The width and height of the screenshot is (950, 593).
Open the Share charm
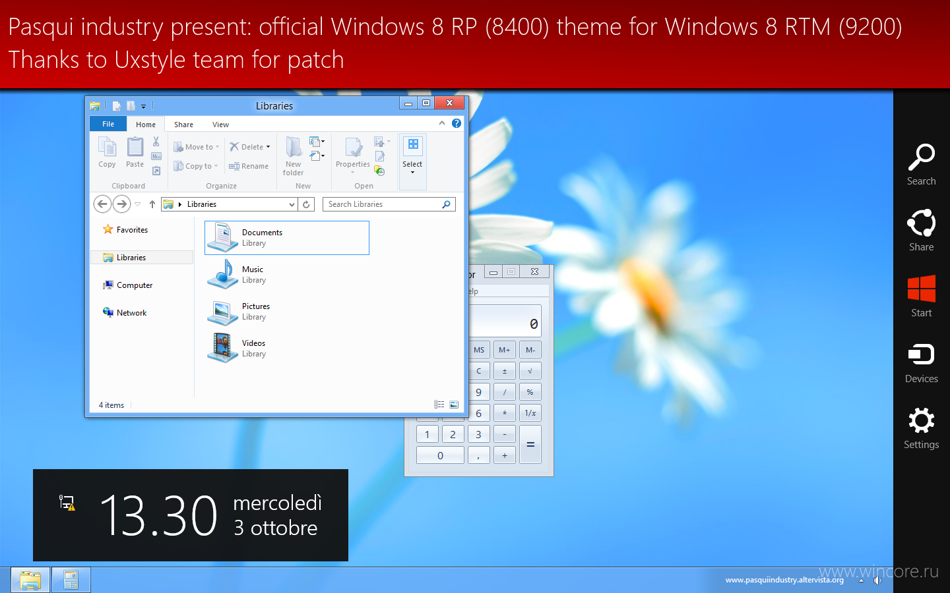point(922,231)
